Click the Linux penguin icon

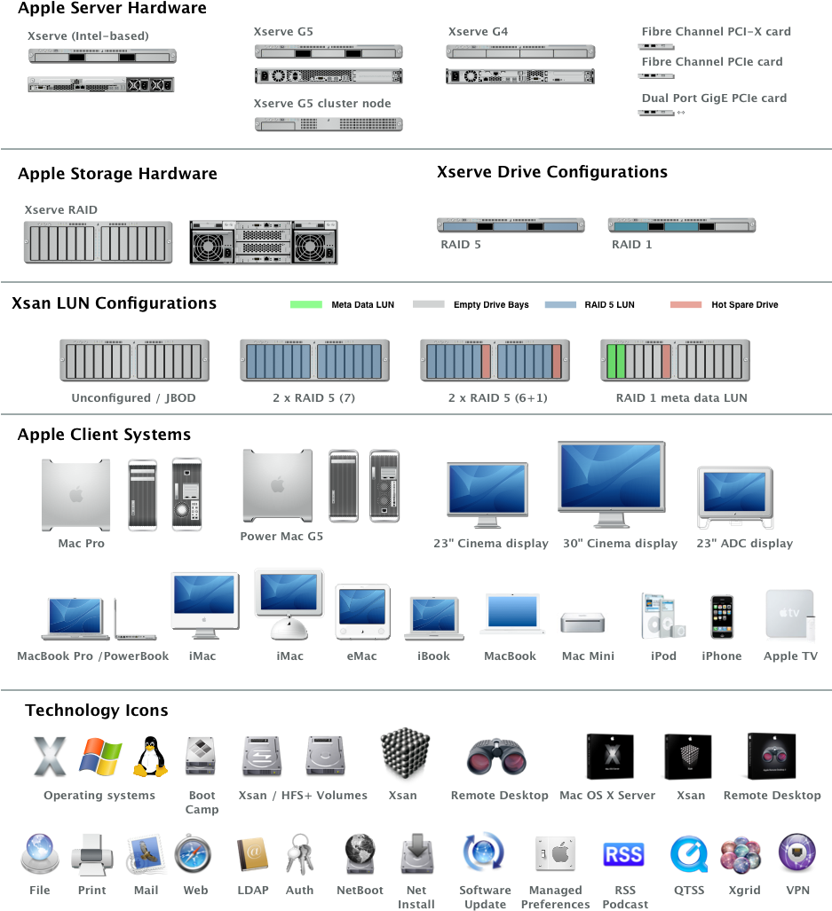[150, 758]
